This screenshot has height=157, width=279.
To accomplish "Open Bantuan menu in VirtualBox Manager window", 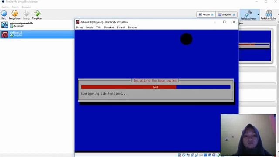I will click(x=26, y=7).
